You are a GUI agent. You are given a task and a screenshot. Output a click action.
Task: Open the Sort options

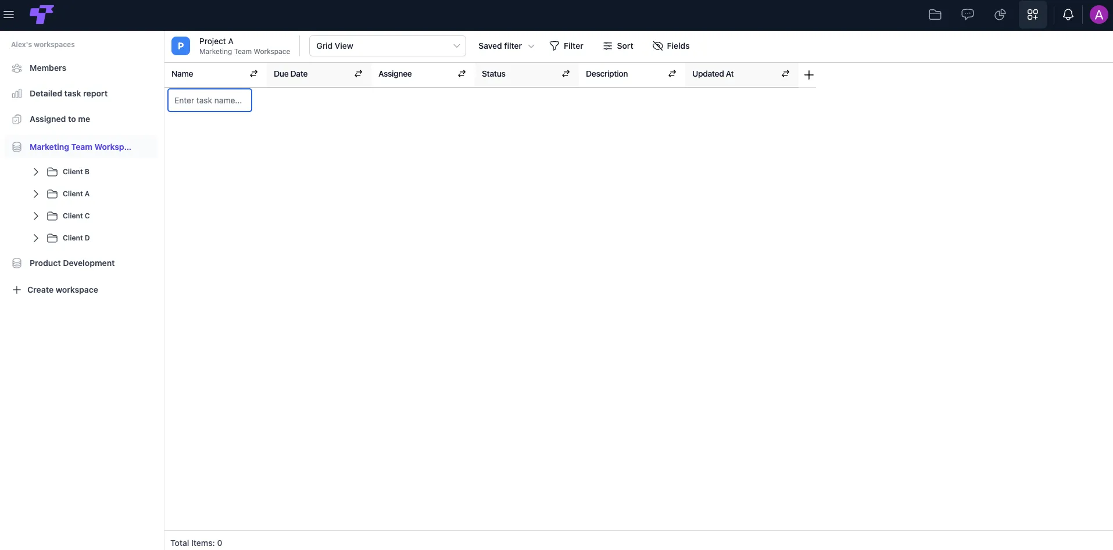618,46
